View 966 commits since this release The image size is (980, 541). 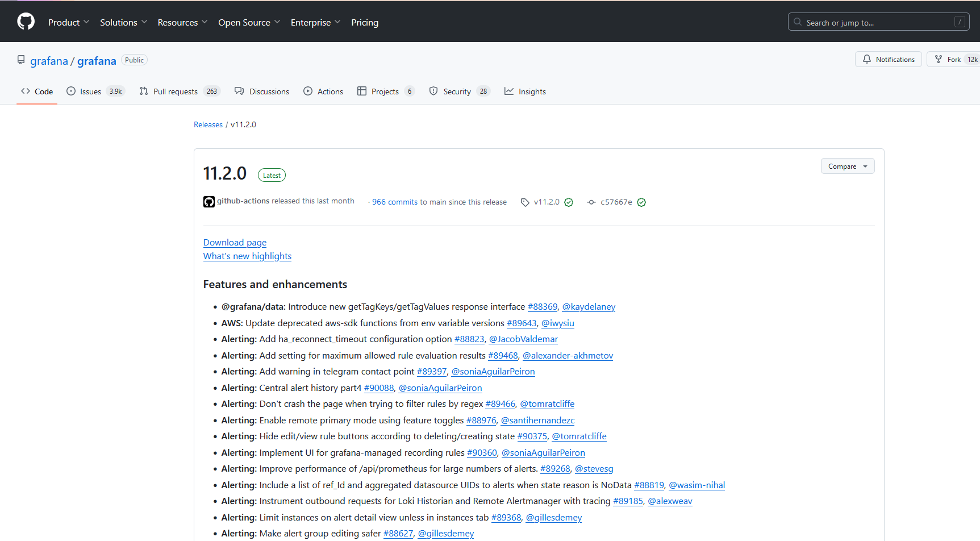395,202
